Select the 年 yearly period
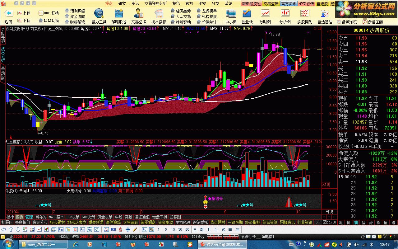Viewport: 398px width, 249px height. click(x=238, y=229)
